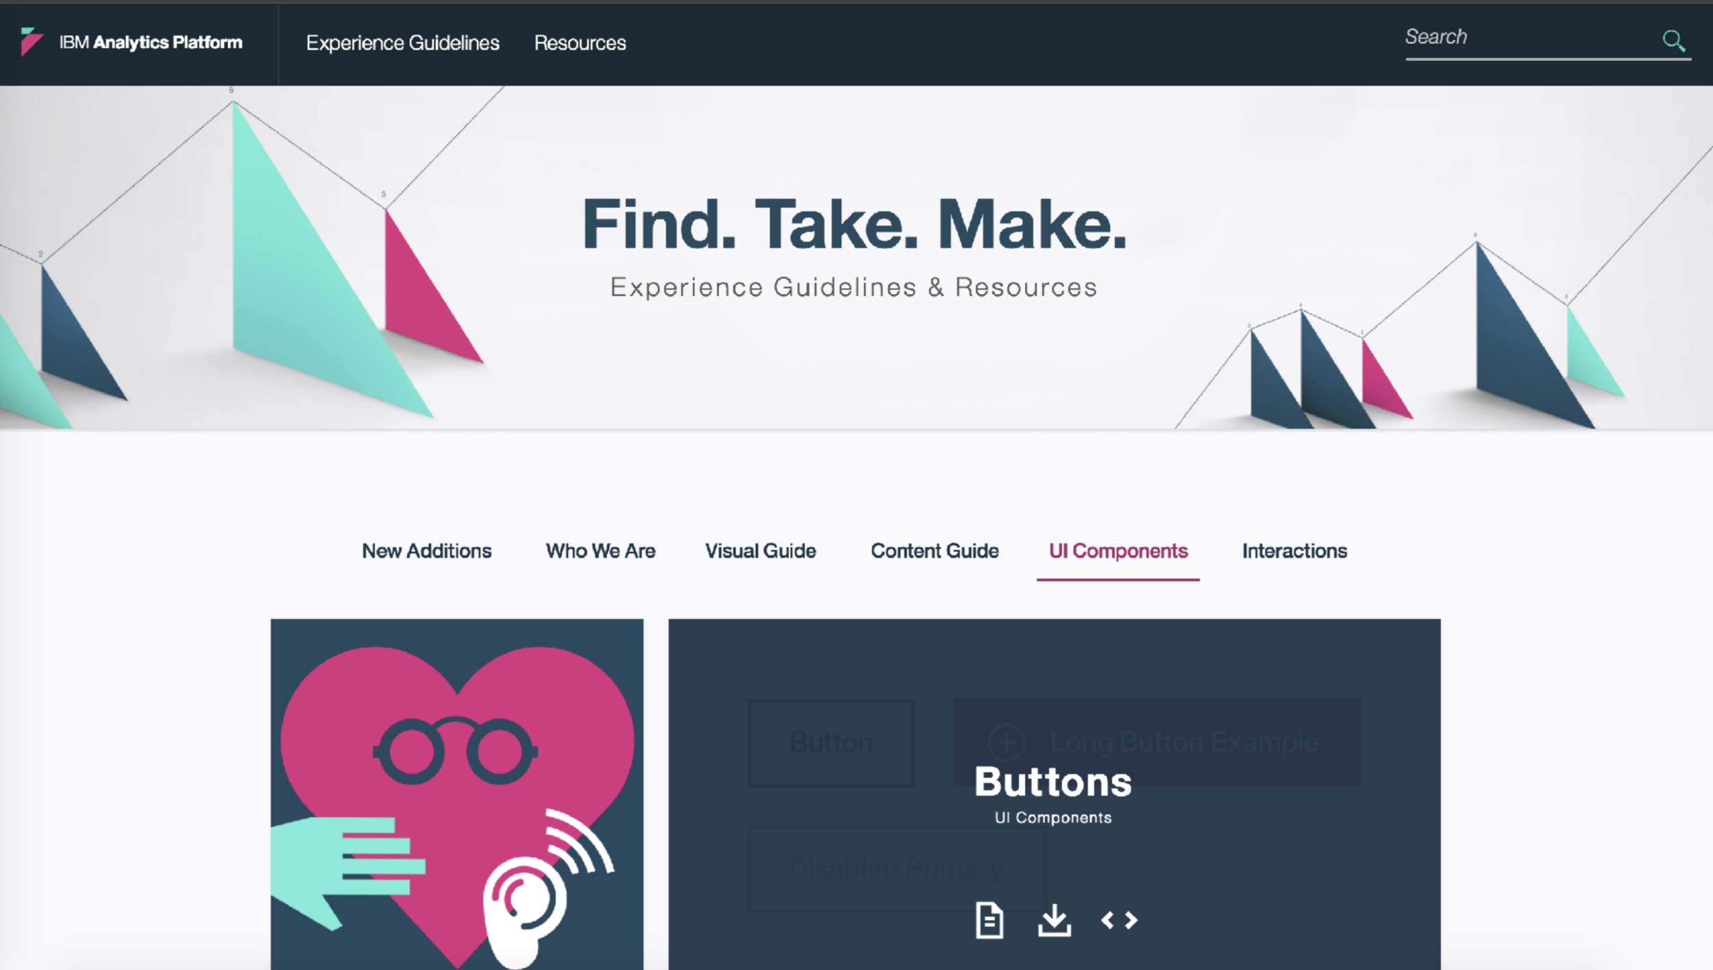Image resolution: width=1713 pixels, height=970 pixels.
Task: Open the Buttons document icon
Action: (989, 920)
